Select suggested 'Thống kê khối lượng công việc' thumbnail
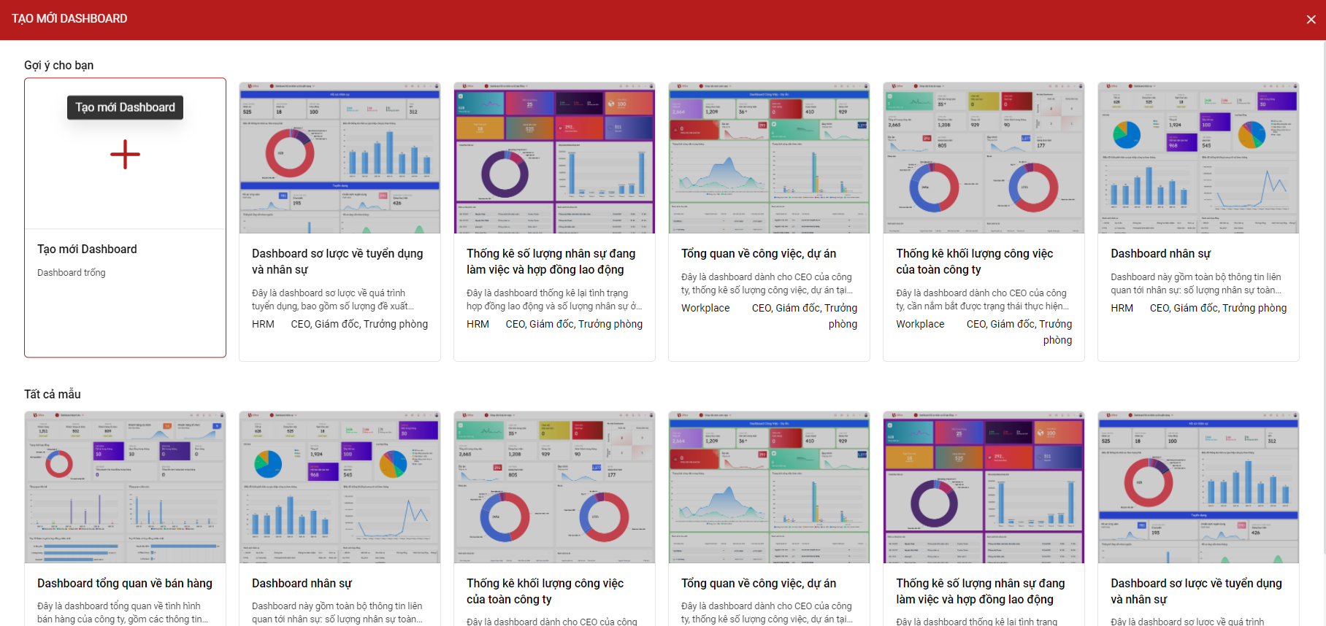Viewport: 1326px width, 626px height. point(984,158)
